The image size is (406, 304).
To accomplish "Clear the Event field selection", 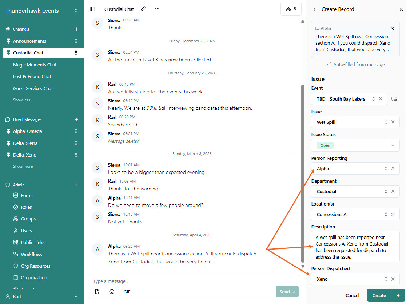I will click(381, 99).
